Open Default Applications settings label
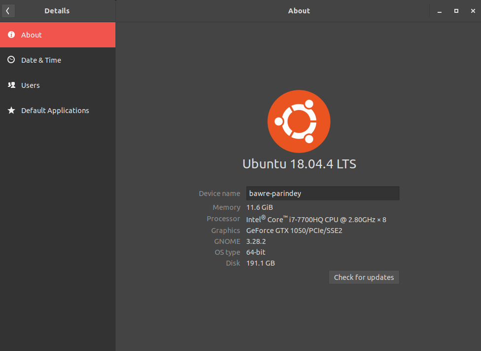The width and height of the screenshot is (481, 351). pos(55,111)
